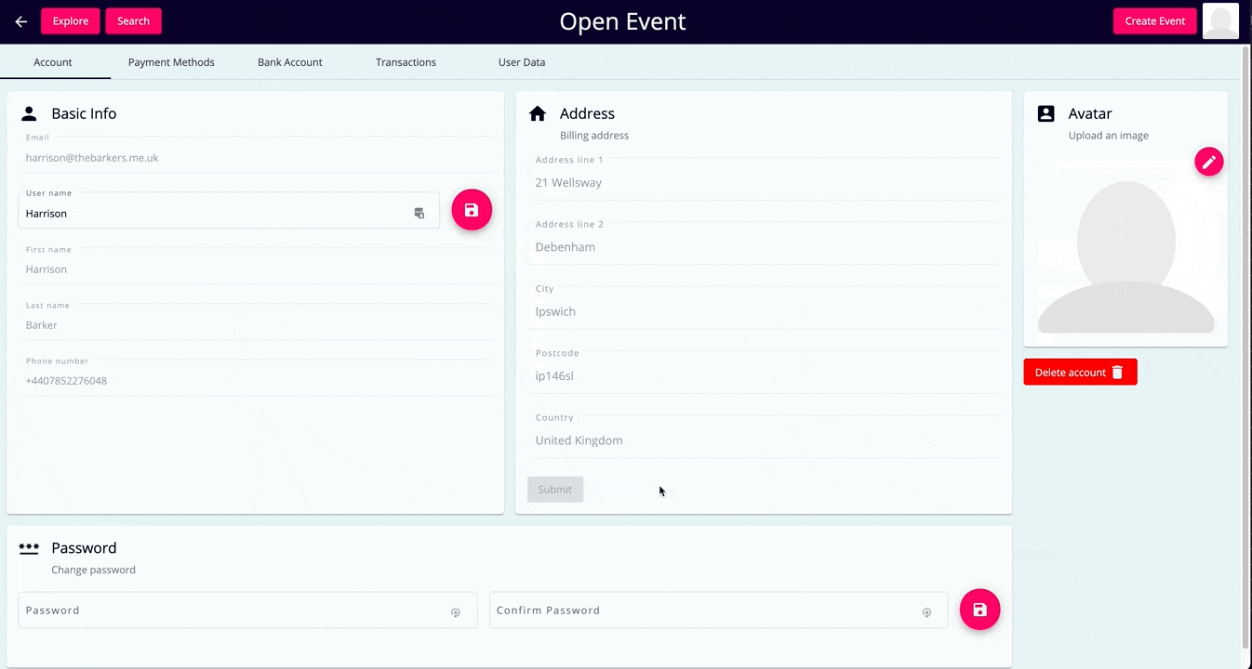Image resolution: width=1252 pixels, height=669 pixels.
Task: Focus the User name input field
Action: click(229, 211)
